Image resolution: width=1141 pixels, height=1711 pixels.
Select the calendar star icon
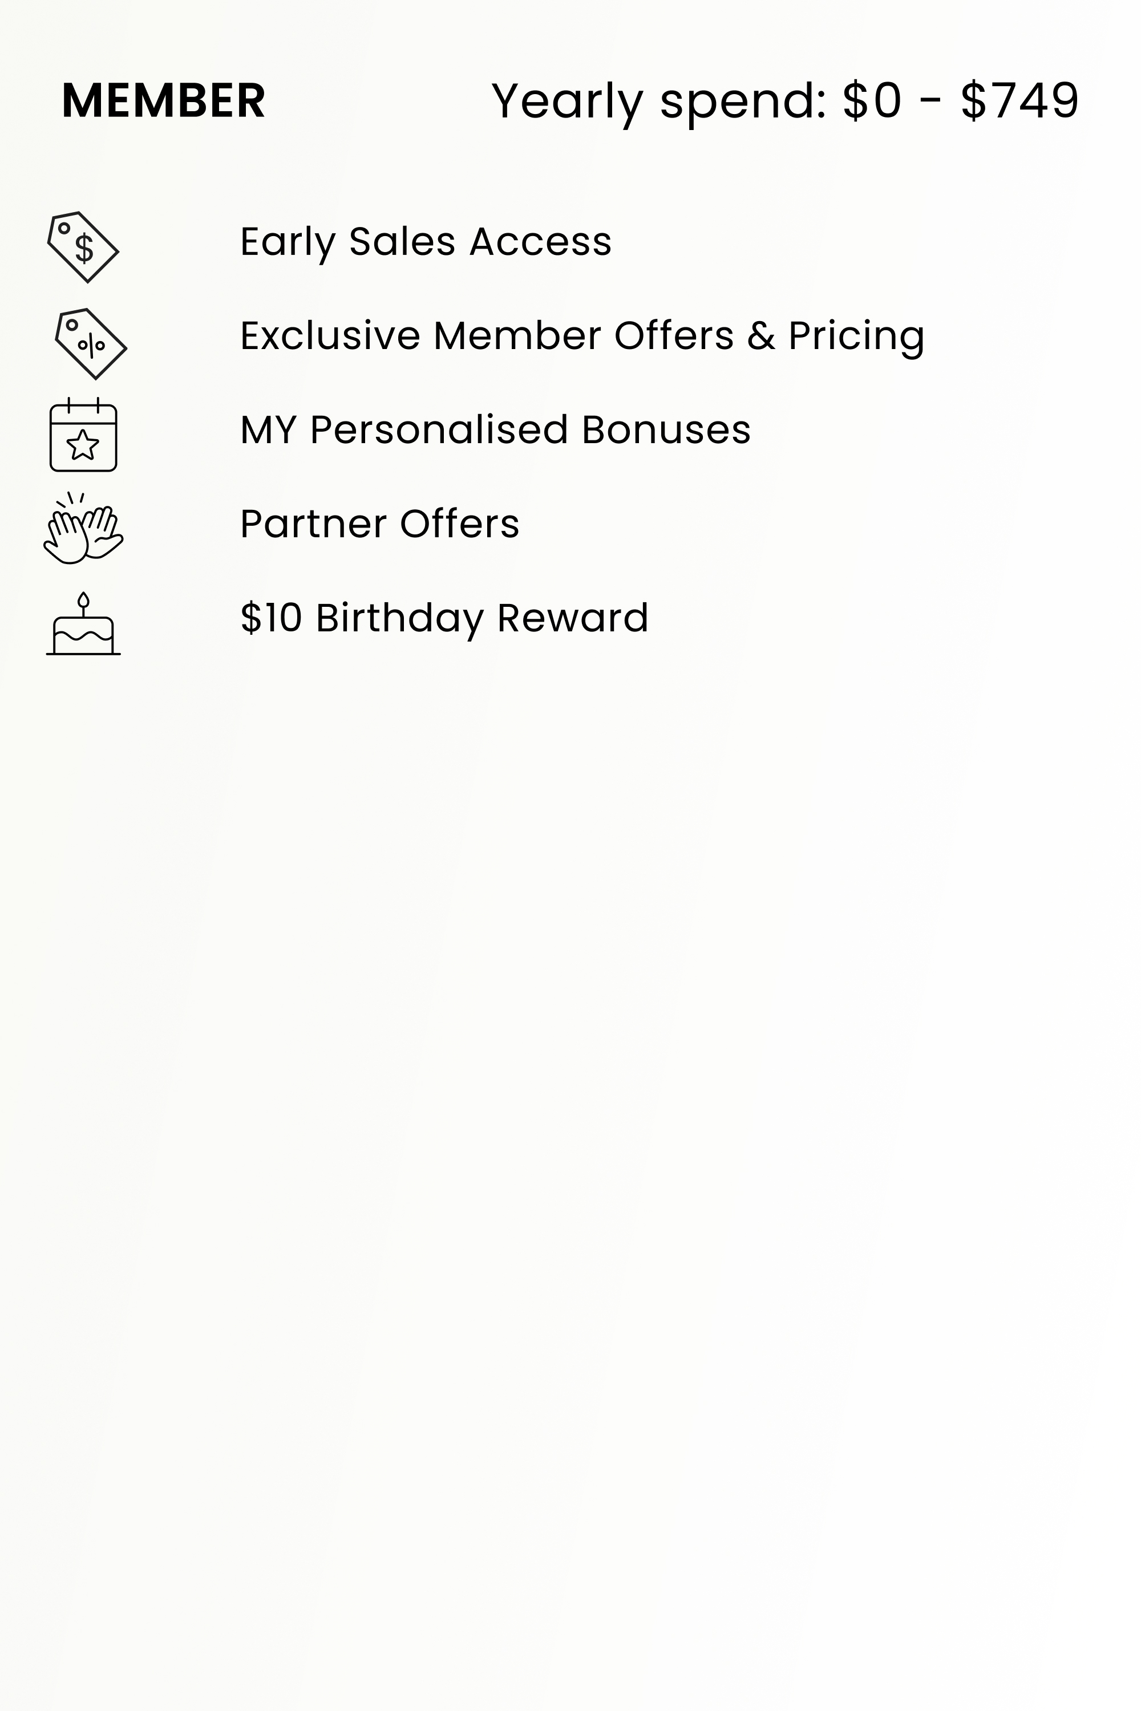coord(83,435)
